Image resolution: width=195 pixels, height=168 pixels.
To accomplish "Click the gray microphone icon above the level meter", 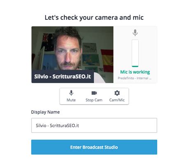I will tap(135, 33).
